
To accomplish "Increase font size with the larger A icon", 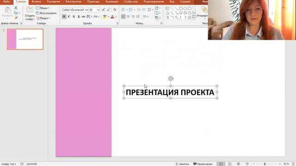I will tap(104, 10).
